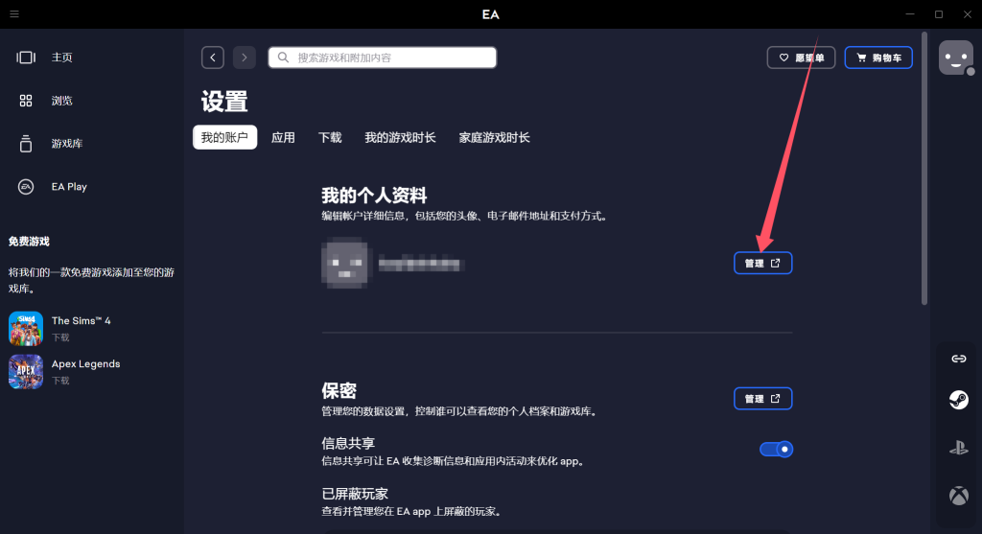Click the Steam connection icon
The height and width of the screenshot is (534, 982).
point(959,400)
